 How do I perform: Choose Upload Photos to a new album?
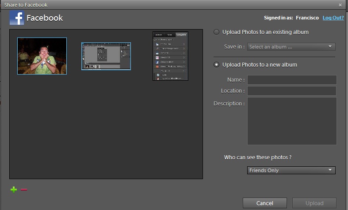(216, 64)
